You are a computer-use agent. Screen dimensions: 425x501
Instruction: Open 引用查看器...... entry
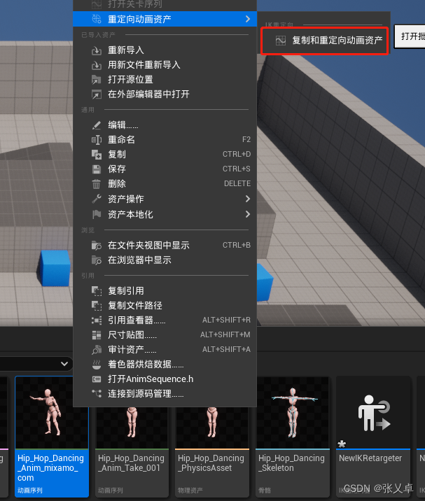(165, 320)
